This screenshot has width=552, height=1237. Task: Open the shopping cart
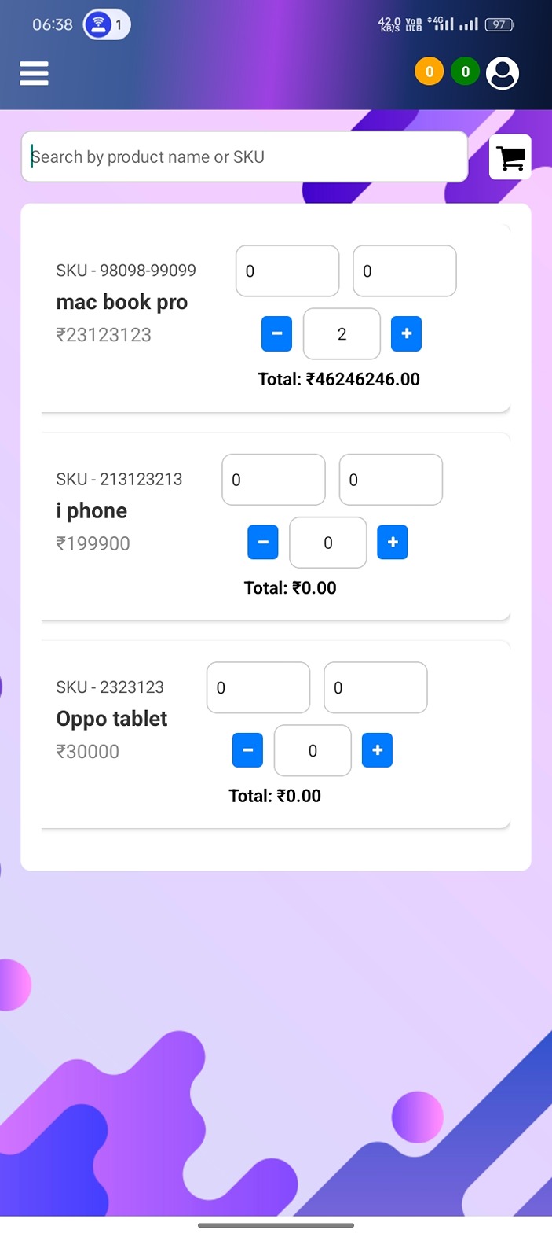click(510, 158)
